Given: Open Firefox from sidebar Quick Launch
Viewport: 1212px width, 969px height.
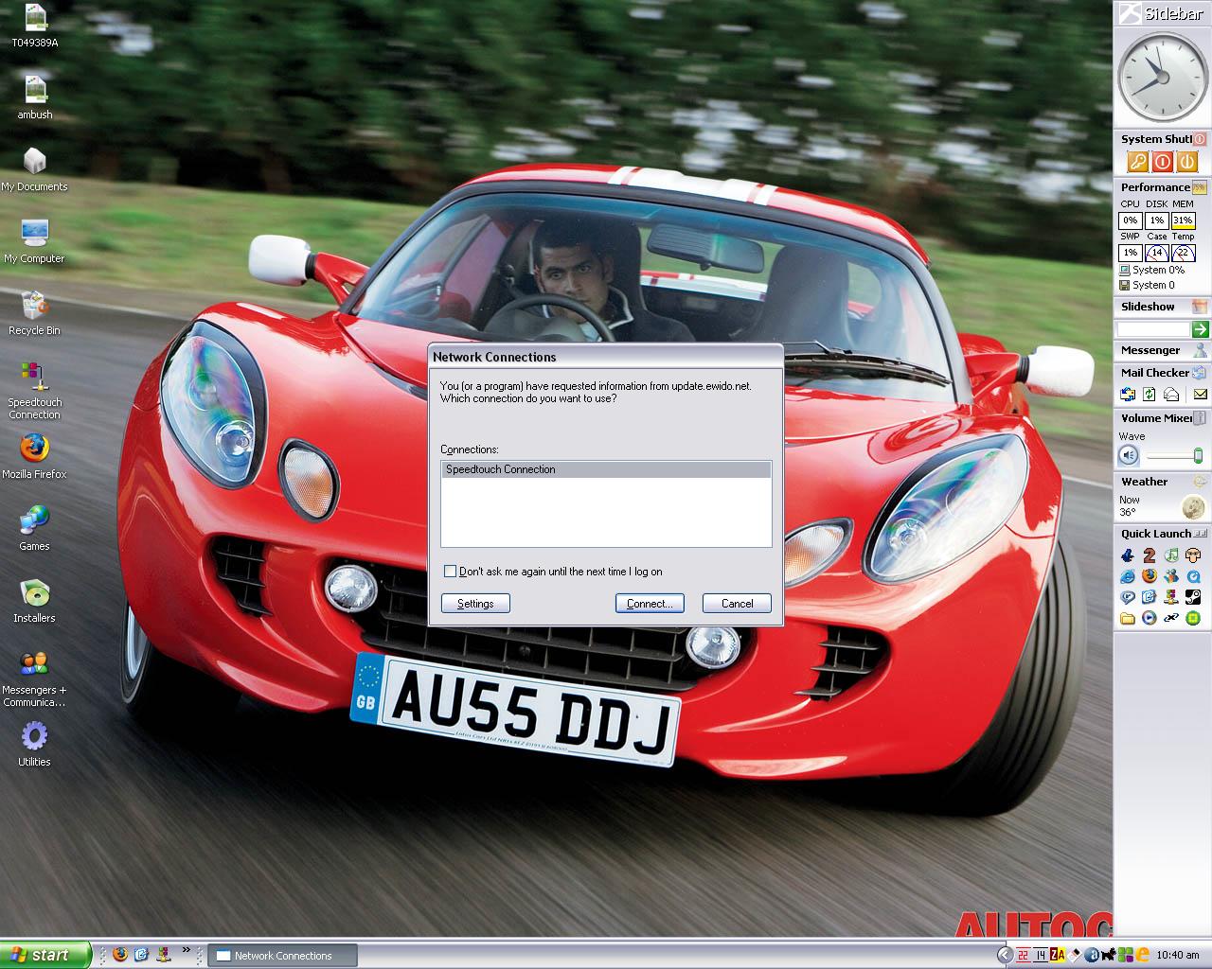Looking at the screenshot, I should click(x=1150, y=576).
